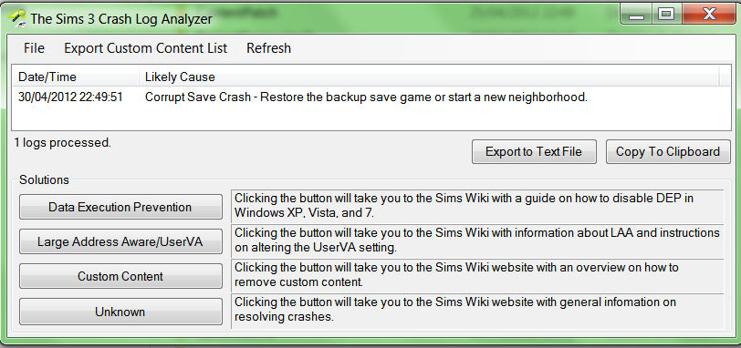741x348 pixels.
Task: Click the resolving crashes description text
Action: (477, 310)
